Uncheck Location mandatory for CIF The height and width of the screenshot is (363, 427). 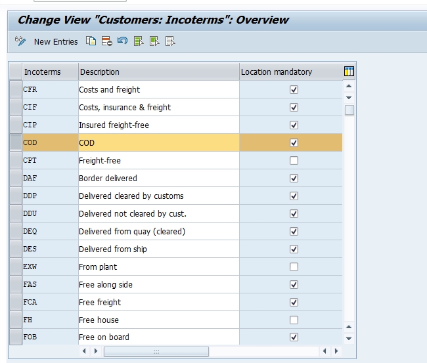[294, 107]
